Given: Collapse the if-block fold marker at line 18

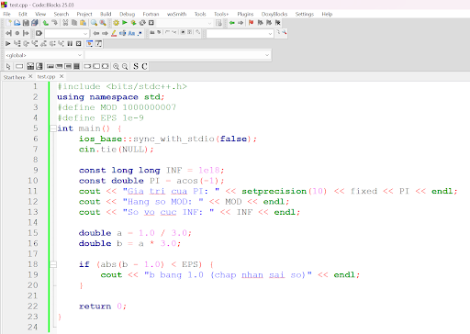Looking at the screenshot, I should (53, 264).
